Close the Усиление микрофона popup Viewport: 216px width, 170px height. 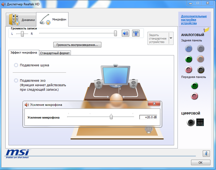pyautogui.click(x=154, y=103)
